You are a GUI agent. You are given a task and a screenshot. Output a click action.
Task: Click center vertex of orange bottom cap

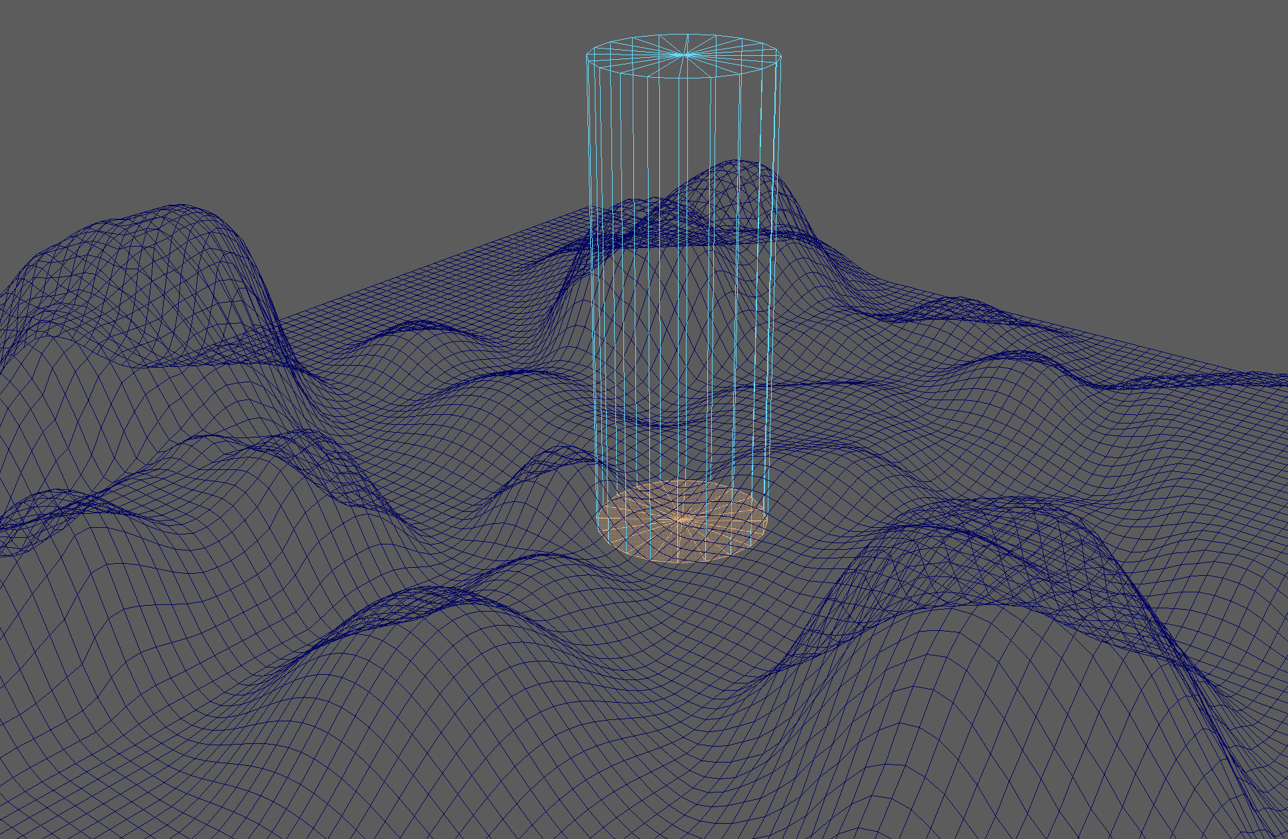pos(683,519)
